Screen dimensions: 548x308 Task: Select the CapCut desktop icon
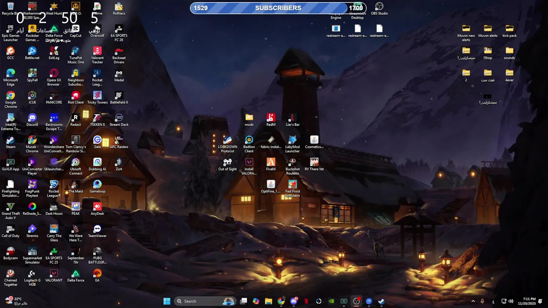tap(76, 31)
